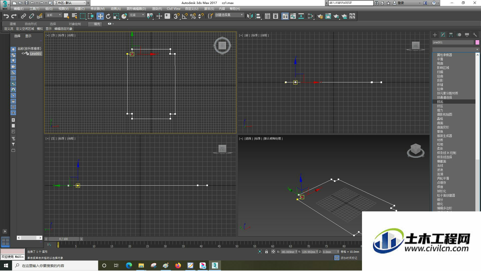Activate the Select and Rotate tool
Image resolution: width=481 pixels, height=271 pixels.
[108, 16]
